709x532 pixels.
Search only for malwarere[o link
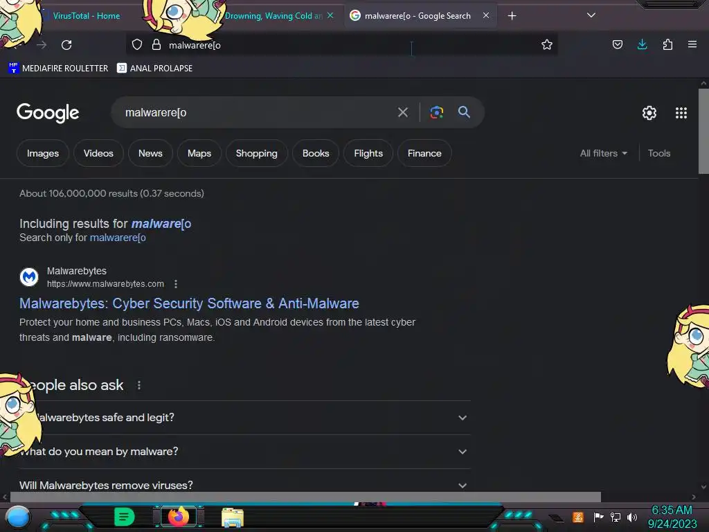tap(118, 238)
